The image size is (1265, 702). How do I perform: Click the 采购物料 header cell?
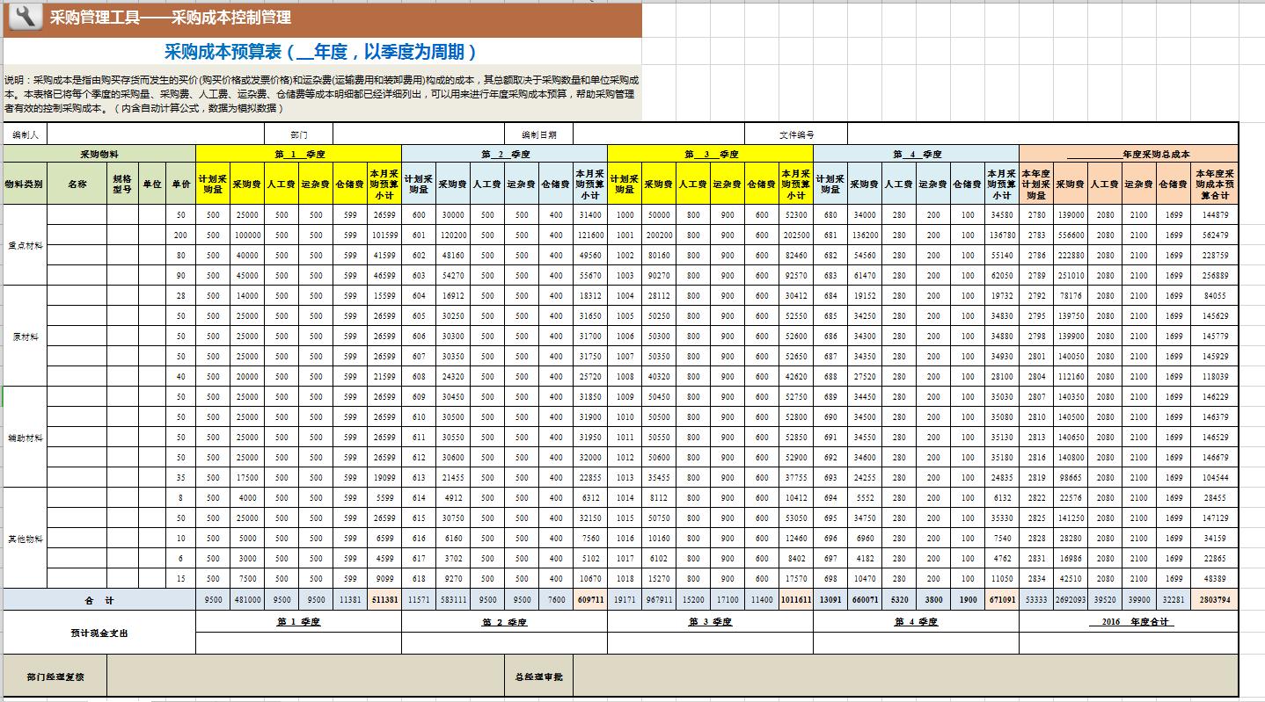99,154
